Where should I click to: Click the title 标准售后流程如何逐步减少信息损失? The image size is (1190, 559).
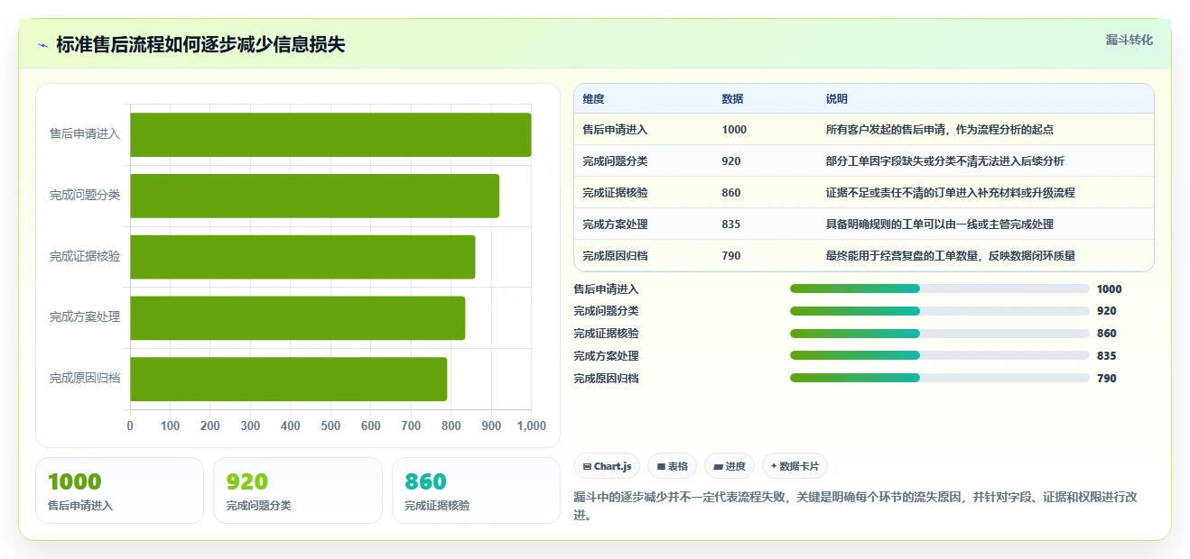200,45
